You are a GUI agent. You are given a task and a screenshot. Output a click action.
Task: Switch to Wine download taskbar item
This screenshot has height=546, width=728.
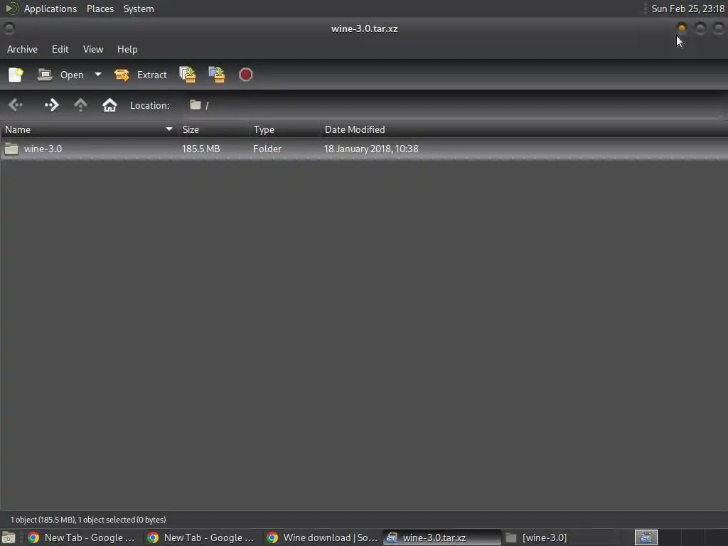click(323, 537)
